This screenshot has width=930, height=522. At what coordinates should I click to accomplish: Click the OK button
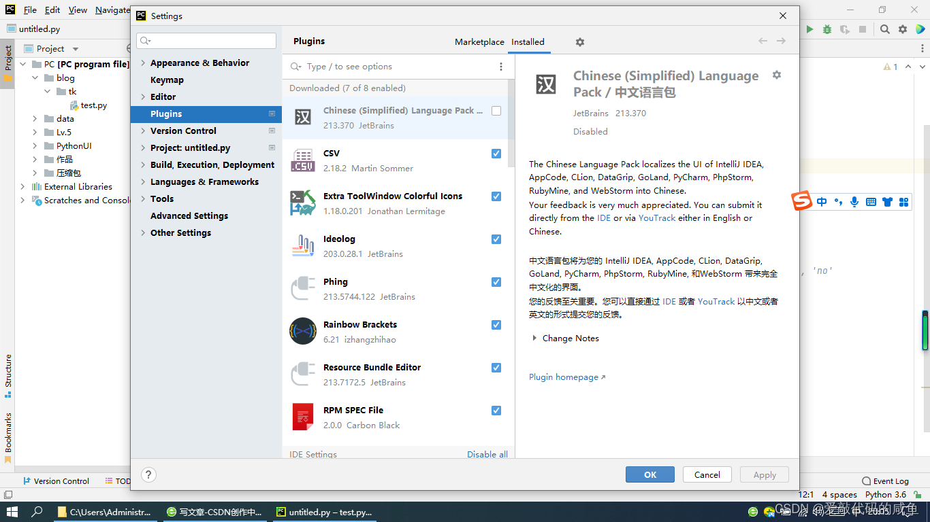click(x=650, y=474)
